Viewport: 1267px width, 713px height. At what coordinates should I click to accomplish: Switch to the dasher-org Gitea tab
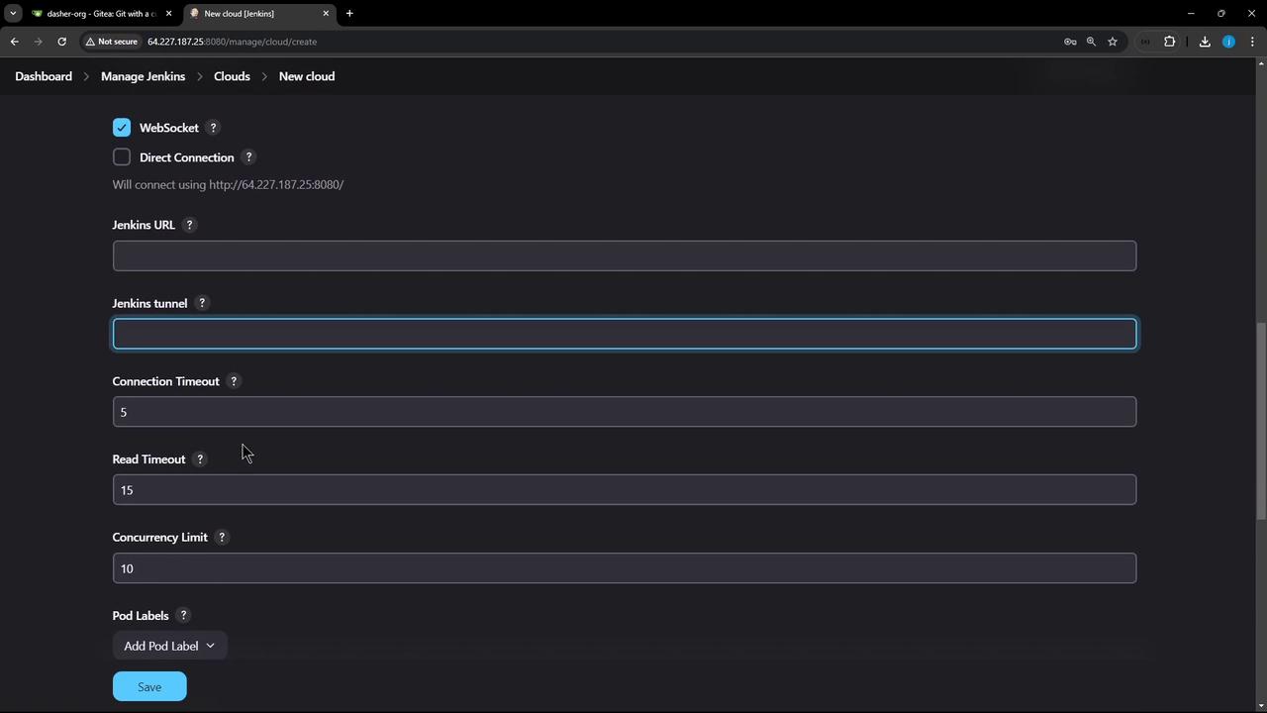(101, 13)
